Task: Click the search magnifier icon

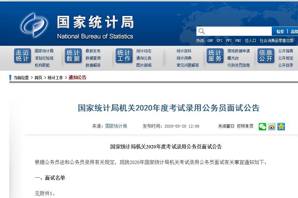Action: pos(201,31)
